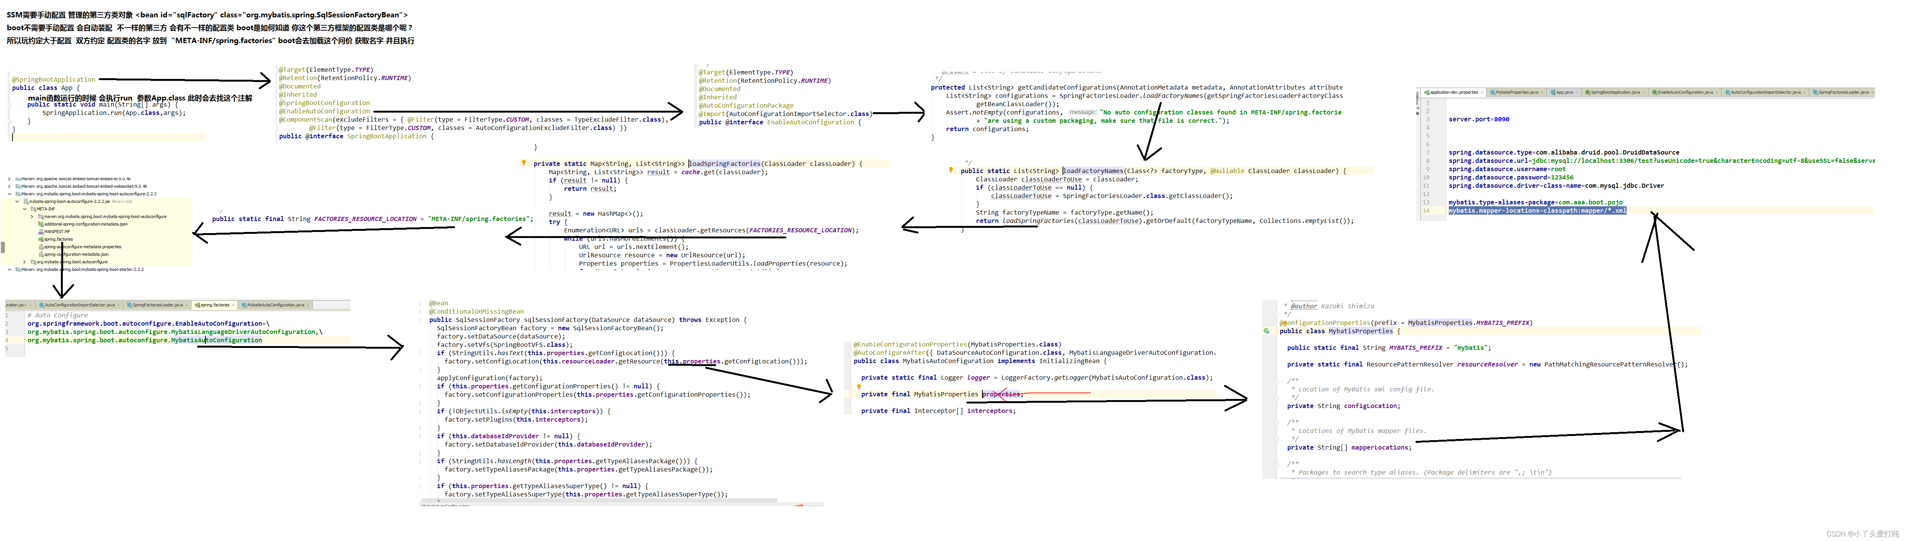Screen dimensions: 1905x541
Task: Click additional-spring-configuration-metadata.json file icon
Action: (41, 224)
